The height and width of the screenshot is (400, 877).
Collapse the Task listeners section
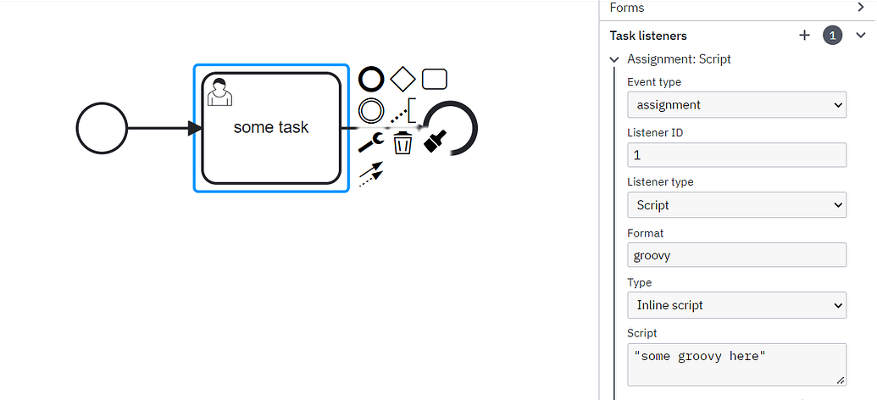point(861,36)
